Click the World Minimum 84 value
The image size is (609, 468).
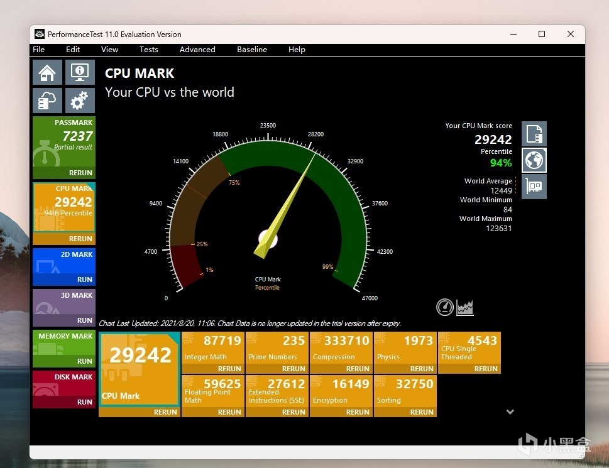[x=508, y=210]
